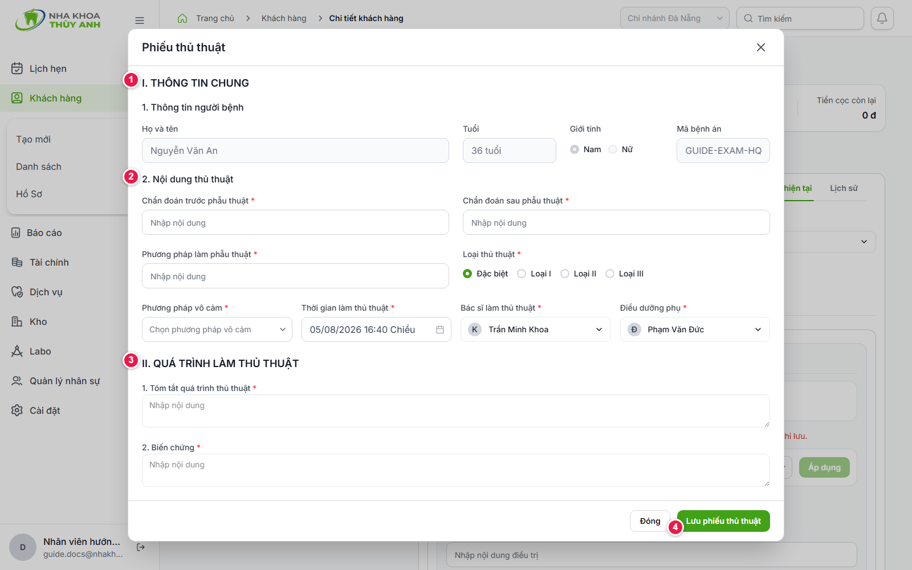Image resolution: width=912 pixels, height=570 pixels.
Task: Close the Phiếu thủ thuật dialog
Action: [761, 47]
